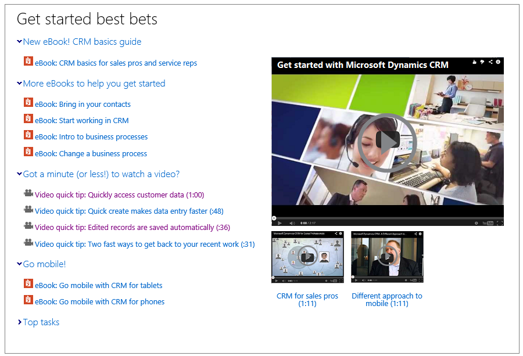
Task: Click the info icon on main video
Action: 498,62
